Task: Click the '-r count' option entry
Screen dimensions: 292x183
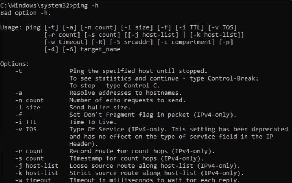Action: [x=30, y=151]
